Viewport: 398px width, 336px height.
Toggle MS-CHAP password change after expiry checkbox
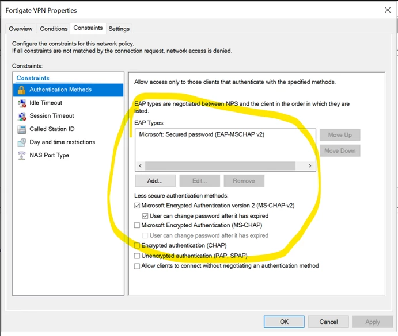145,235
